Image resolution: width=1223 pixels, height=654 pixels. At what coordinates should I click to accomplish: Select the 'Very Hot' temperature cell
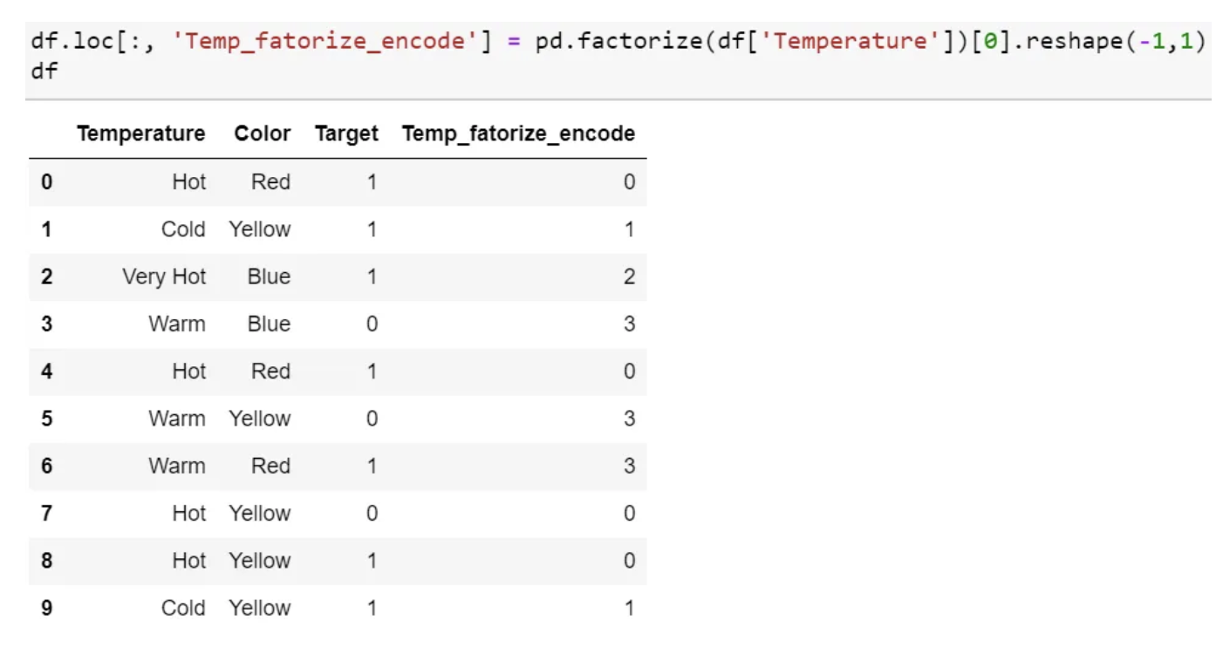tap(164, 277)
